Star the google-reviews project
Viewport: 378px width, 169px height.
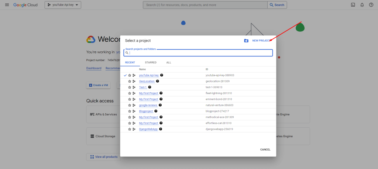(x=130, y=105)
